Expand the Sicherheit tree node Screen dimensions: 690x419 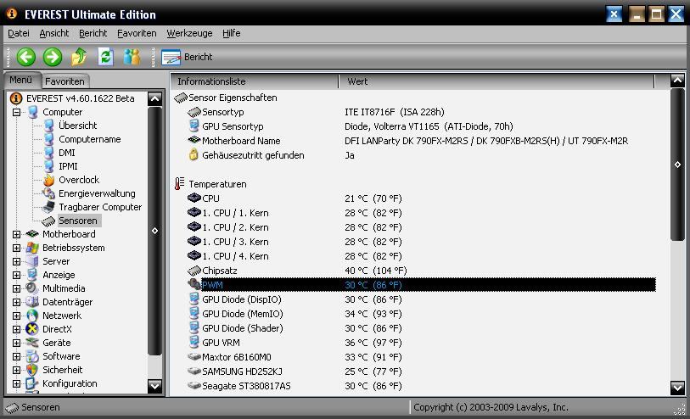pyautogui.click(x=16, y=370)
